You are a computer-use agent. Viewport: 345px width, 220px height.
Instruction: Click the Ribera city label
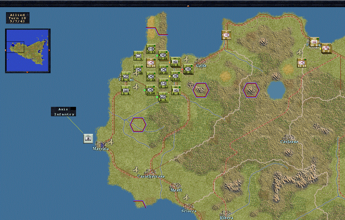[227, 217]
